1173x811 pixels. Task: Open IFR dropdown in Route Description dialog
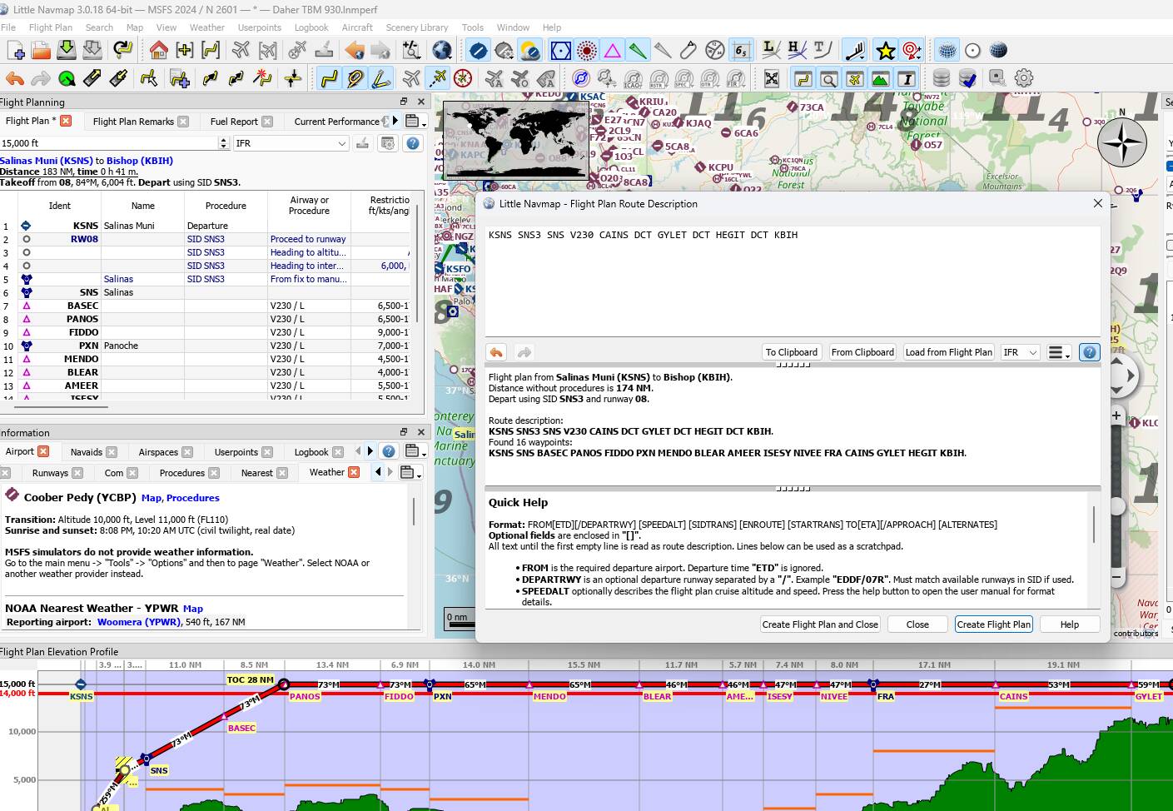click(x=1020, y=352)
